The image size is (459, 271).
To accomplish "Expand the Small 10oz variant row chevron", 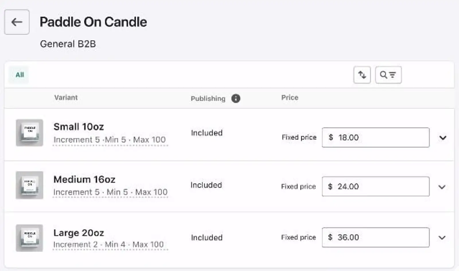I will [443, 138].
